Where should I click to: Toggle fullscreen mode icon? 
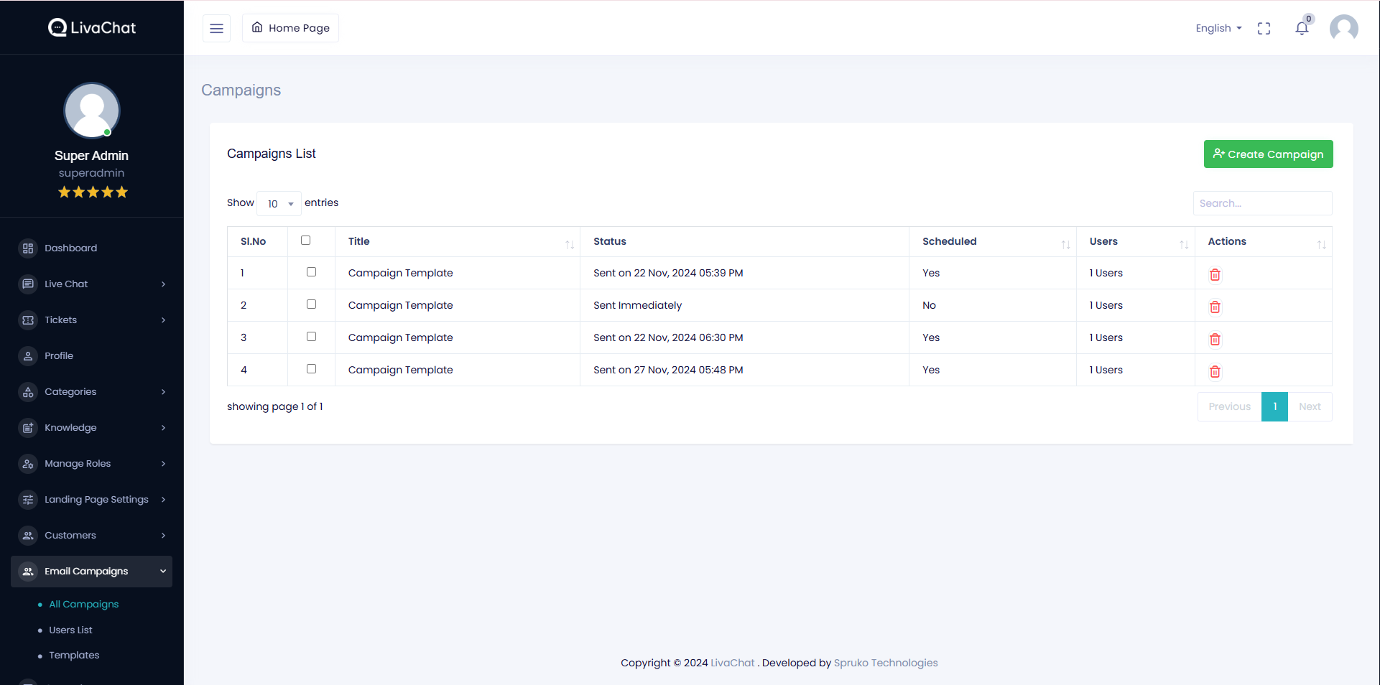click(x=1264, y=29)
